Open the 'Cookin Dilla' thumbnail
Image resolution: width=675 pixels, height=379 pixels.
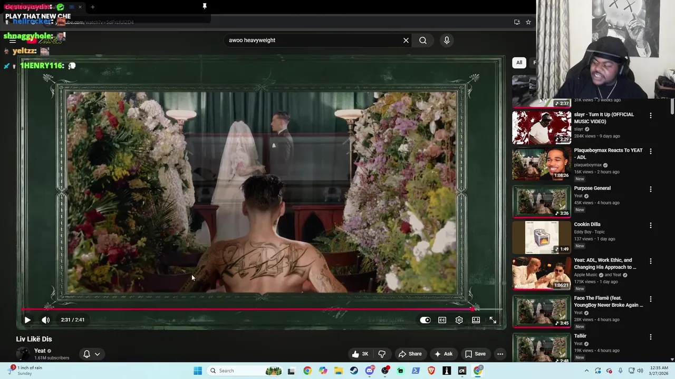[542, 237]
